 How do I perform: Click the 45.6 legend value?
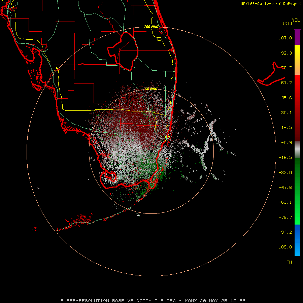point(287,98)
